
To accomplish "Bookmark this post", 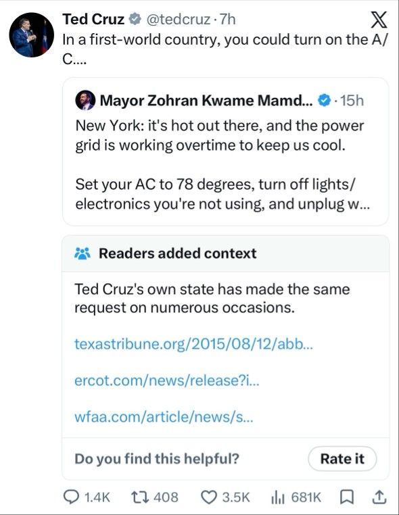I will tap(346, 497).
